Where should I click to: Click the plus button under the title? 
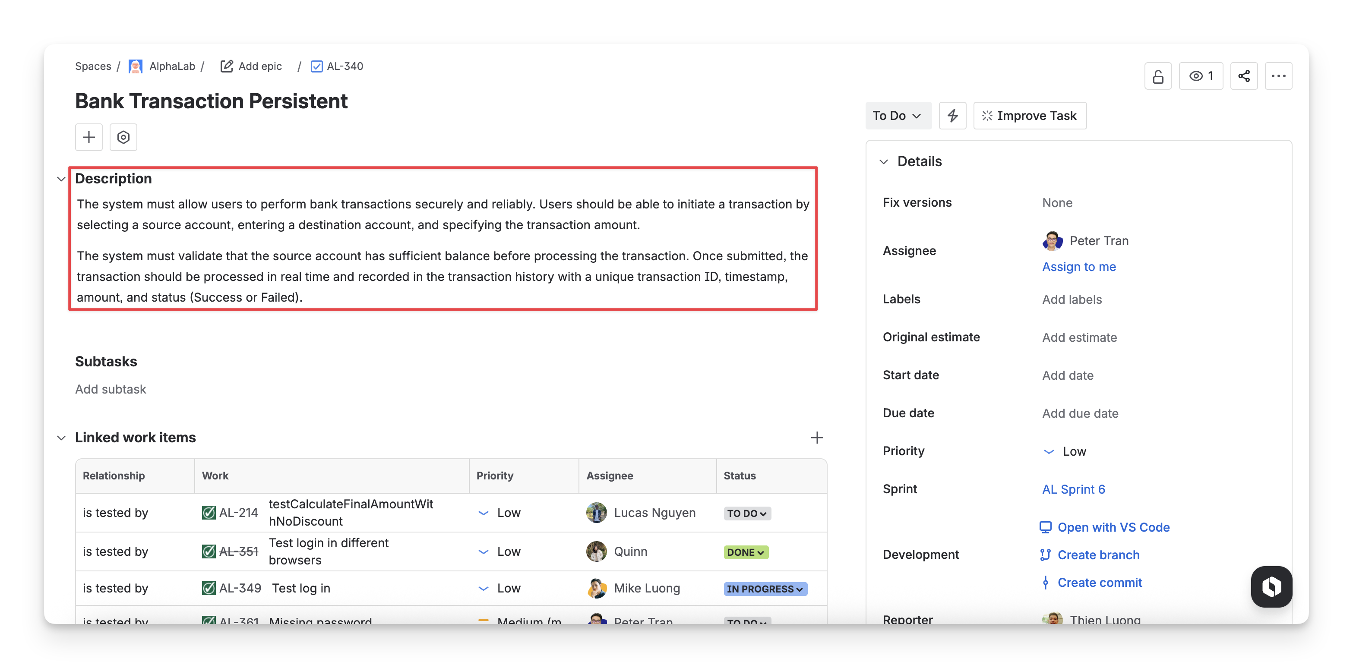click(89, 138)
